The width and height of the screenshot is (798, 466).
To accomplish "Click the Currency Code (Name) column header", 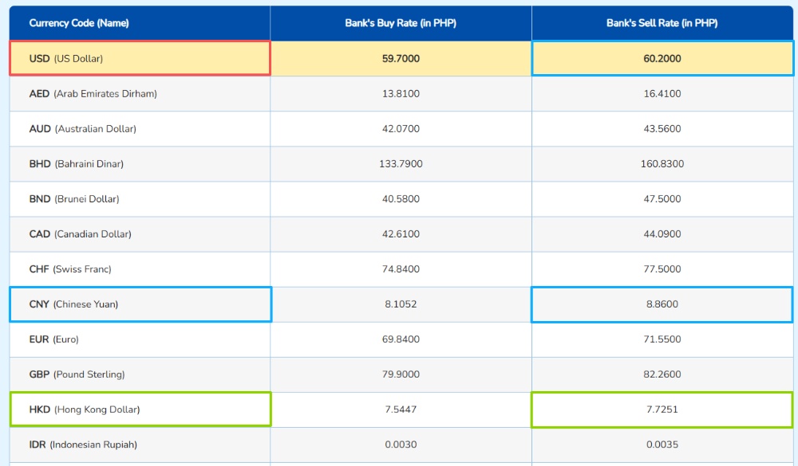I will [79, 23].
